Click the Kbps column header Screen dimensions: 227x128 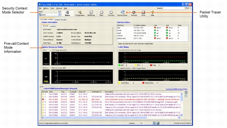183,25
